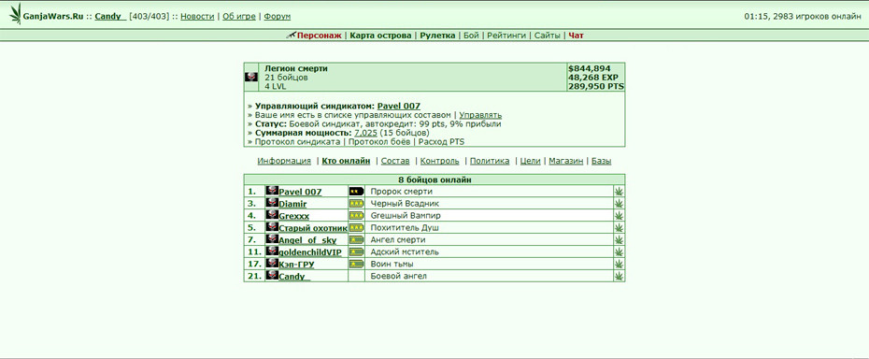Open the Об игре link
Viewport: 869px width, 359px height.
239,17
